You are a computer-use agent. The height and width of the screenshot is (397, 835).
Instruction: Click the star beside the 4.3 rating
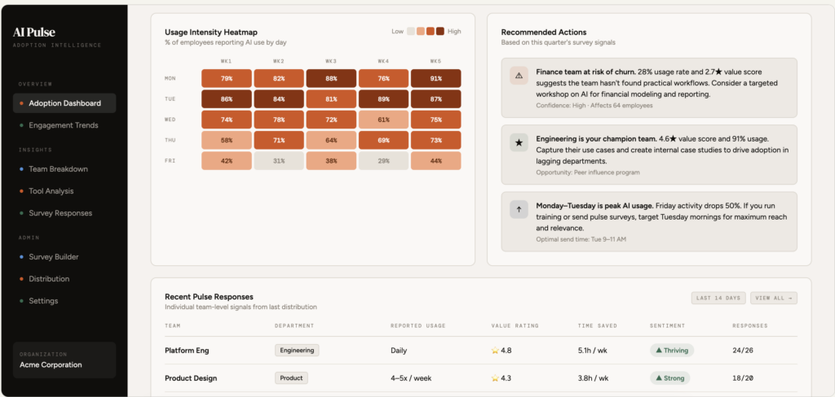(494, 378)
